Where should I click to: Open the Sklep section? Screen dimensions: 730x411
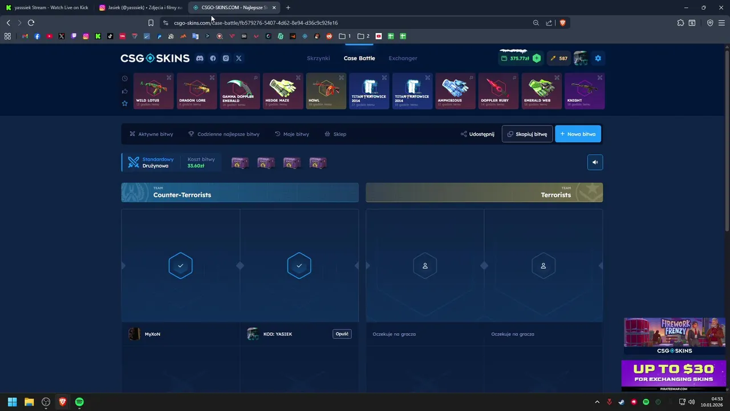click(335, 134)
